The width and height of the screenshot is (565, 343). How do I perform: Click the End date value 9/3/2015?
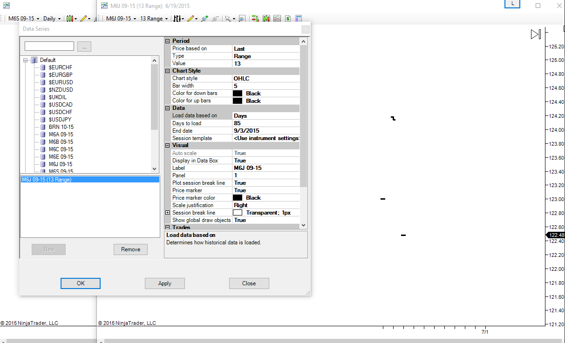(266, 130)
